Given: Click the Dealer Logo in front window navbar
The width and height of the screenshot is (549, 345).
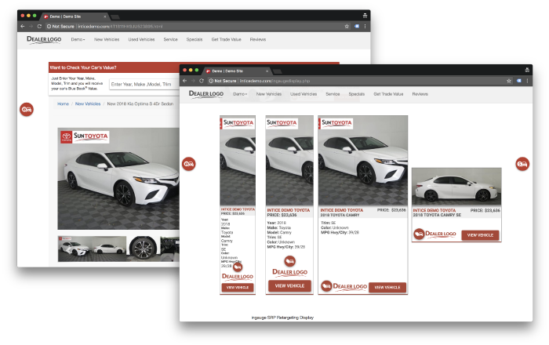Looking at the screenshot, I should click(x=206, y=94).
